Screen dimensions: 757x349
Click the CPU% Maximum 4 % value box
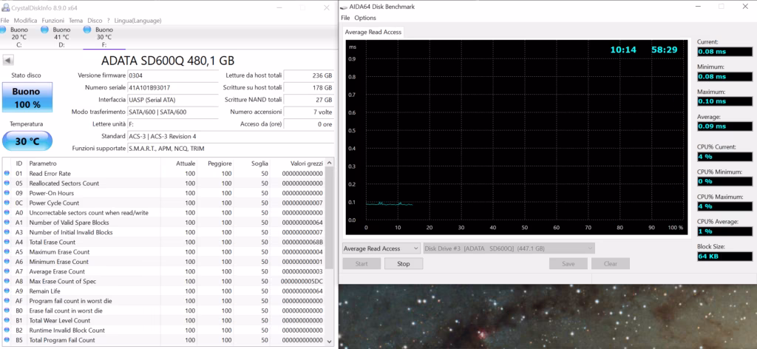724,206
